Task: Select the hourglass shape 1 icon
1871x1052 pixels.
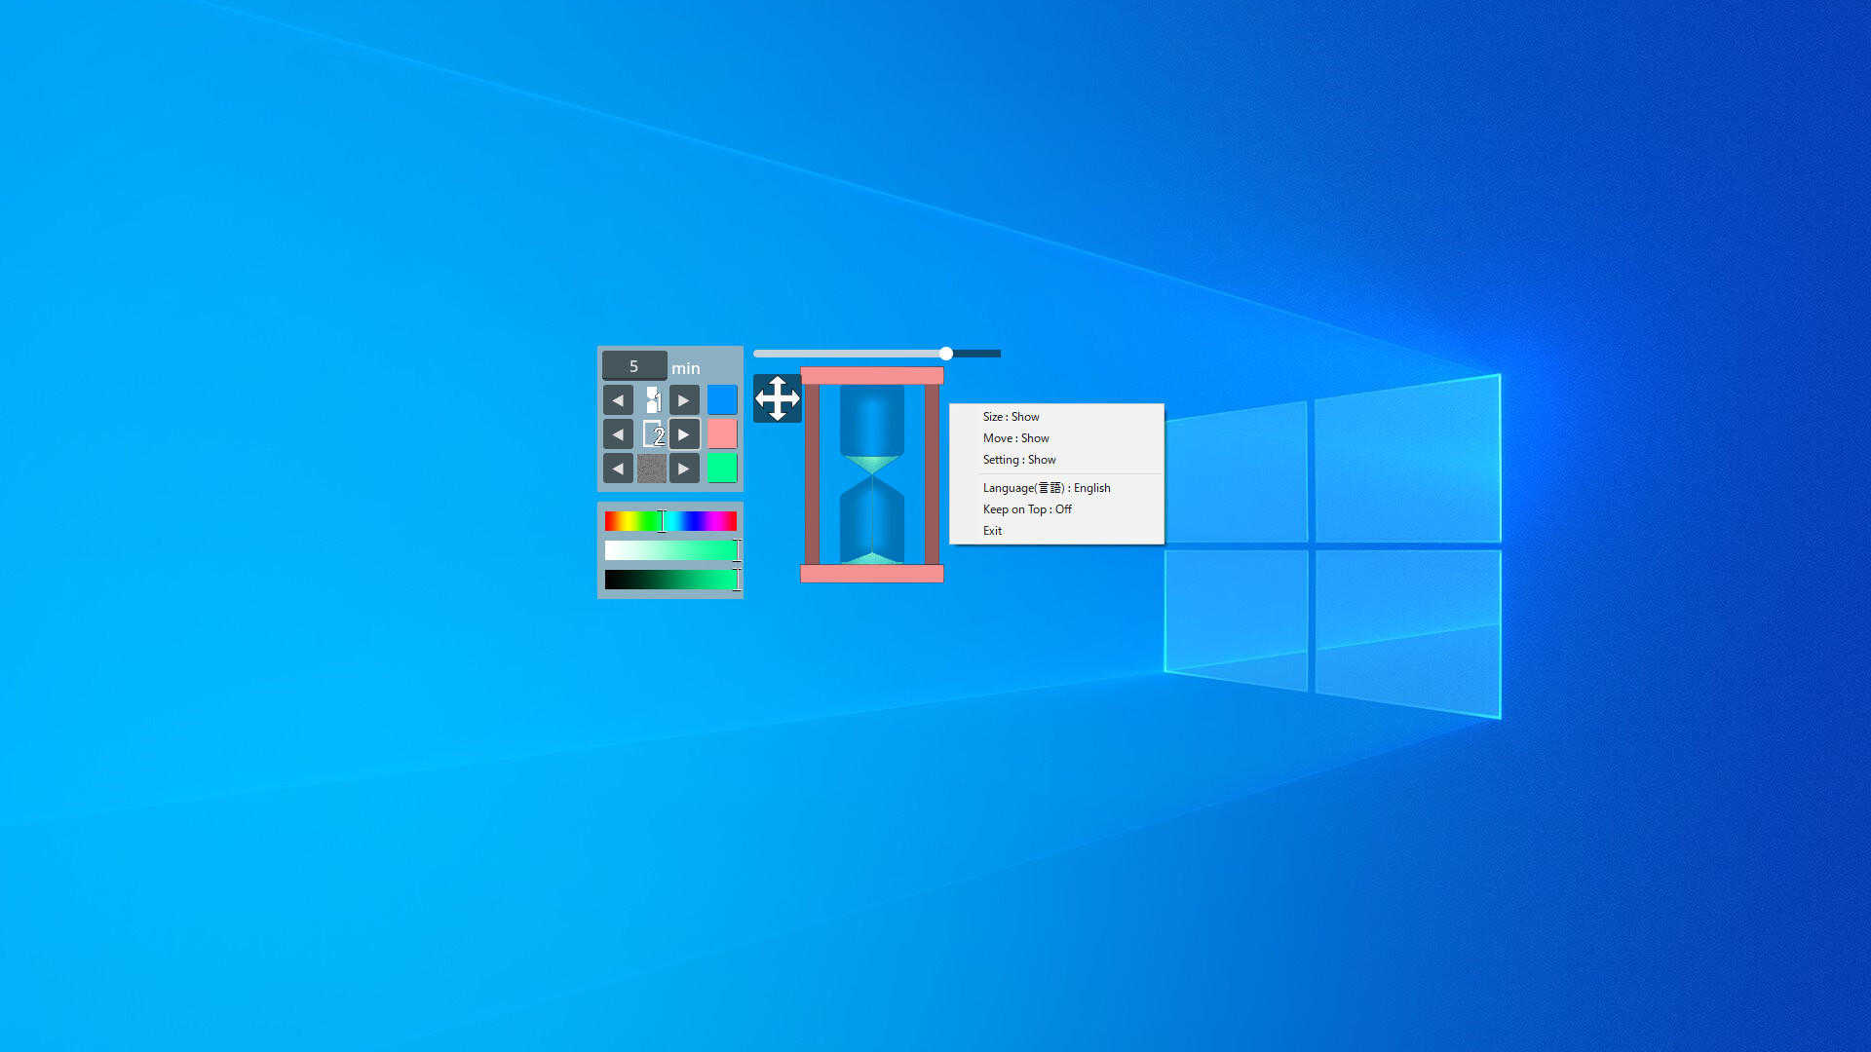Action: pos(652,400)
